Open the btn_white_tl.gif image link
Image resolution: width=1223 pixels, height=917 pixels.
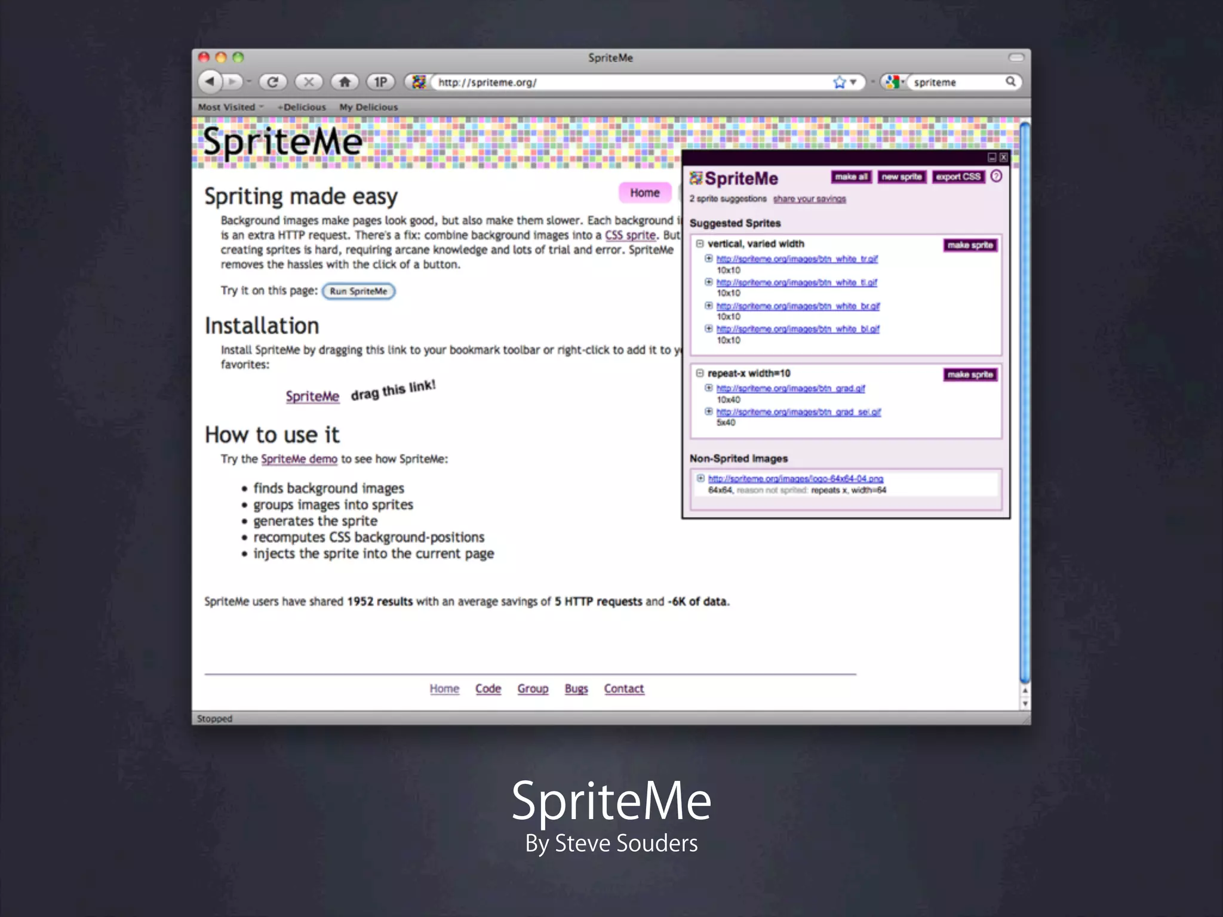point(797,282)
